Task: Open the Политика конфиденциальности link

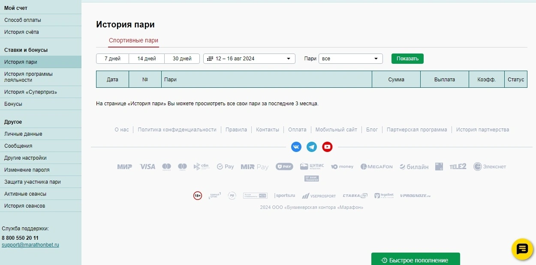Action: coord(177,129)
